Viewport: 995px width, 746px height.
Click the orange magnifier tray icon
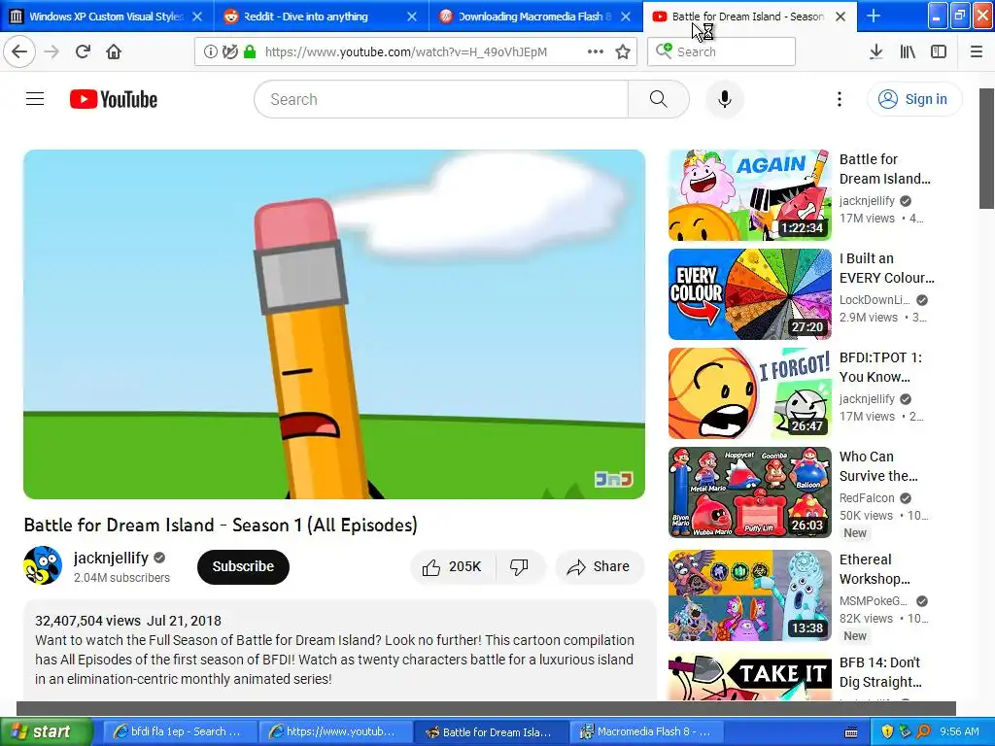(923, 731)
